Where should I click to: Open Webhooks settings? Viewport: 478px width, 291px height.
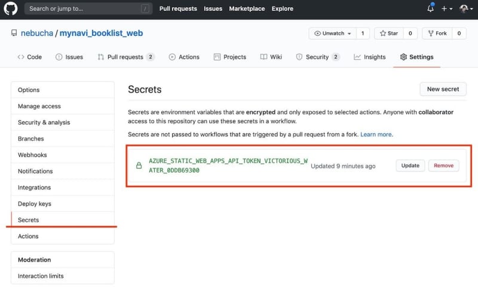[63, 155]
